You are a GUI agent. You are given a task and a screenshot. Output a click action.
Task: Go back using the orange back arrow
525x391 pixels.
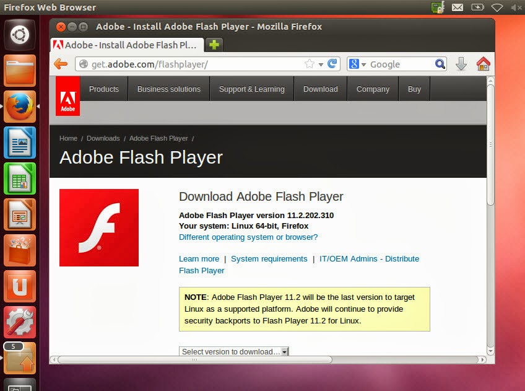point(60,64)
